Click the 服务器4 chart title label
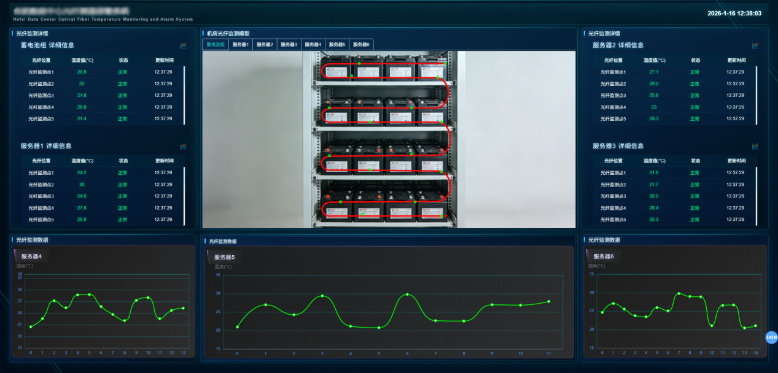 (x=31, y=256)
